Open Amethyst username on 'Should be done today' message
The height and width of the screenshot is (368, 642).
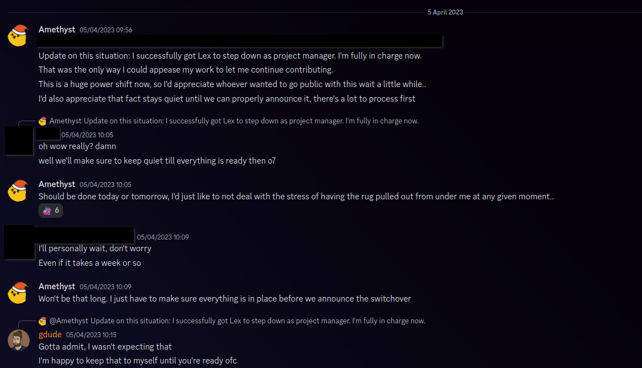click(x=57, y=184)
